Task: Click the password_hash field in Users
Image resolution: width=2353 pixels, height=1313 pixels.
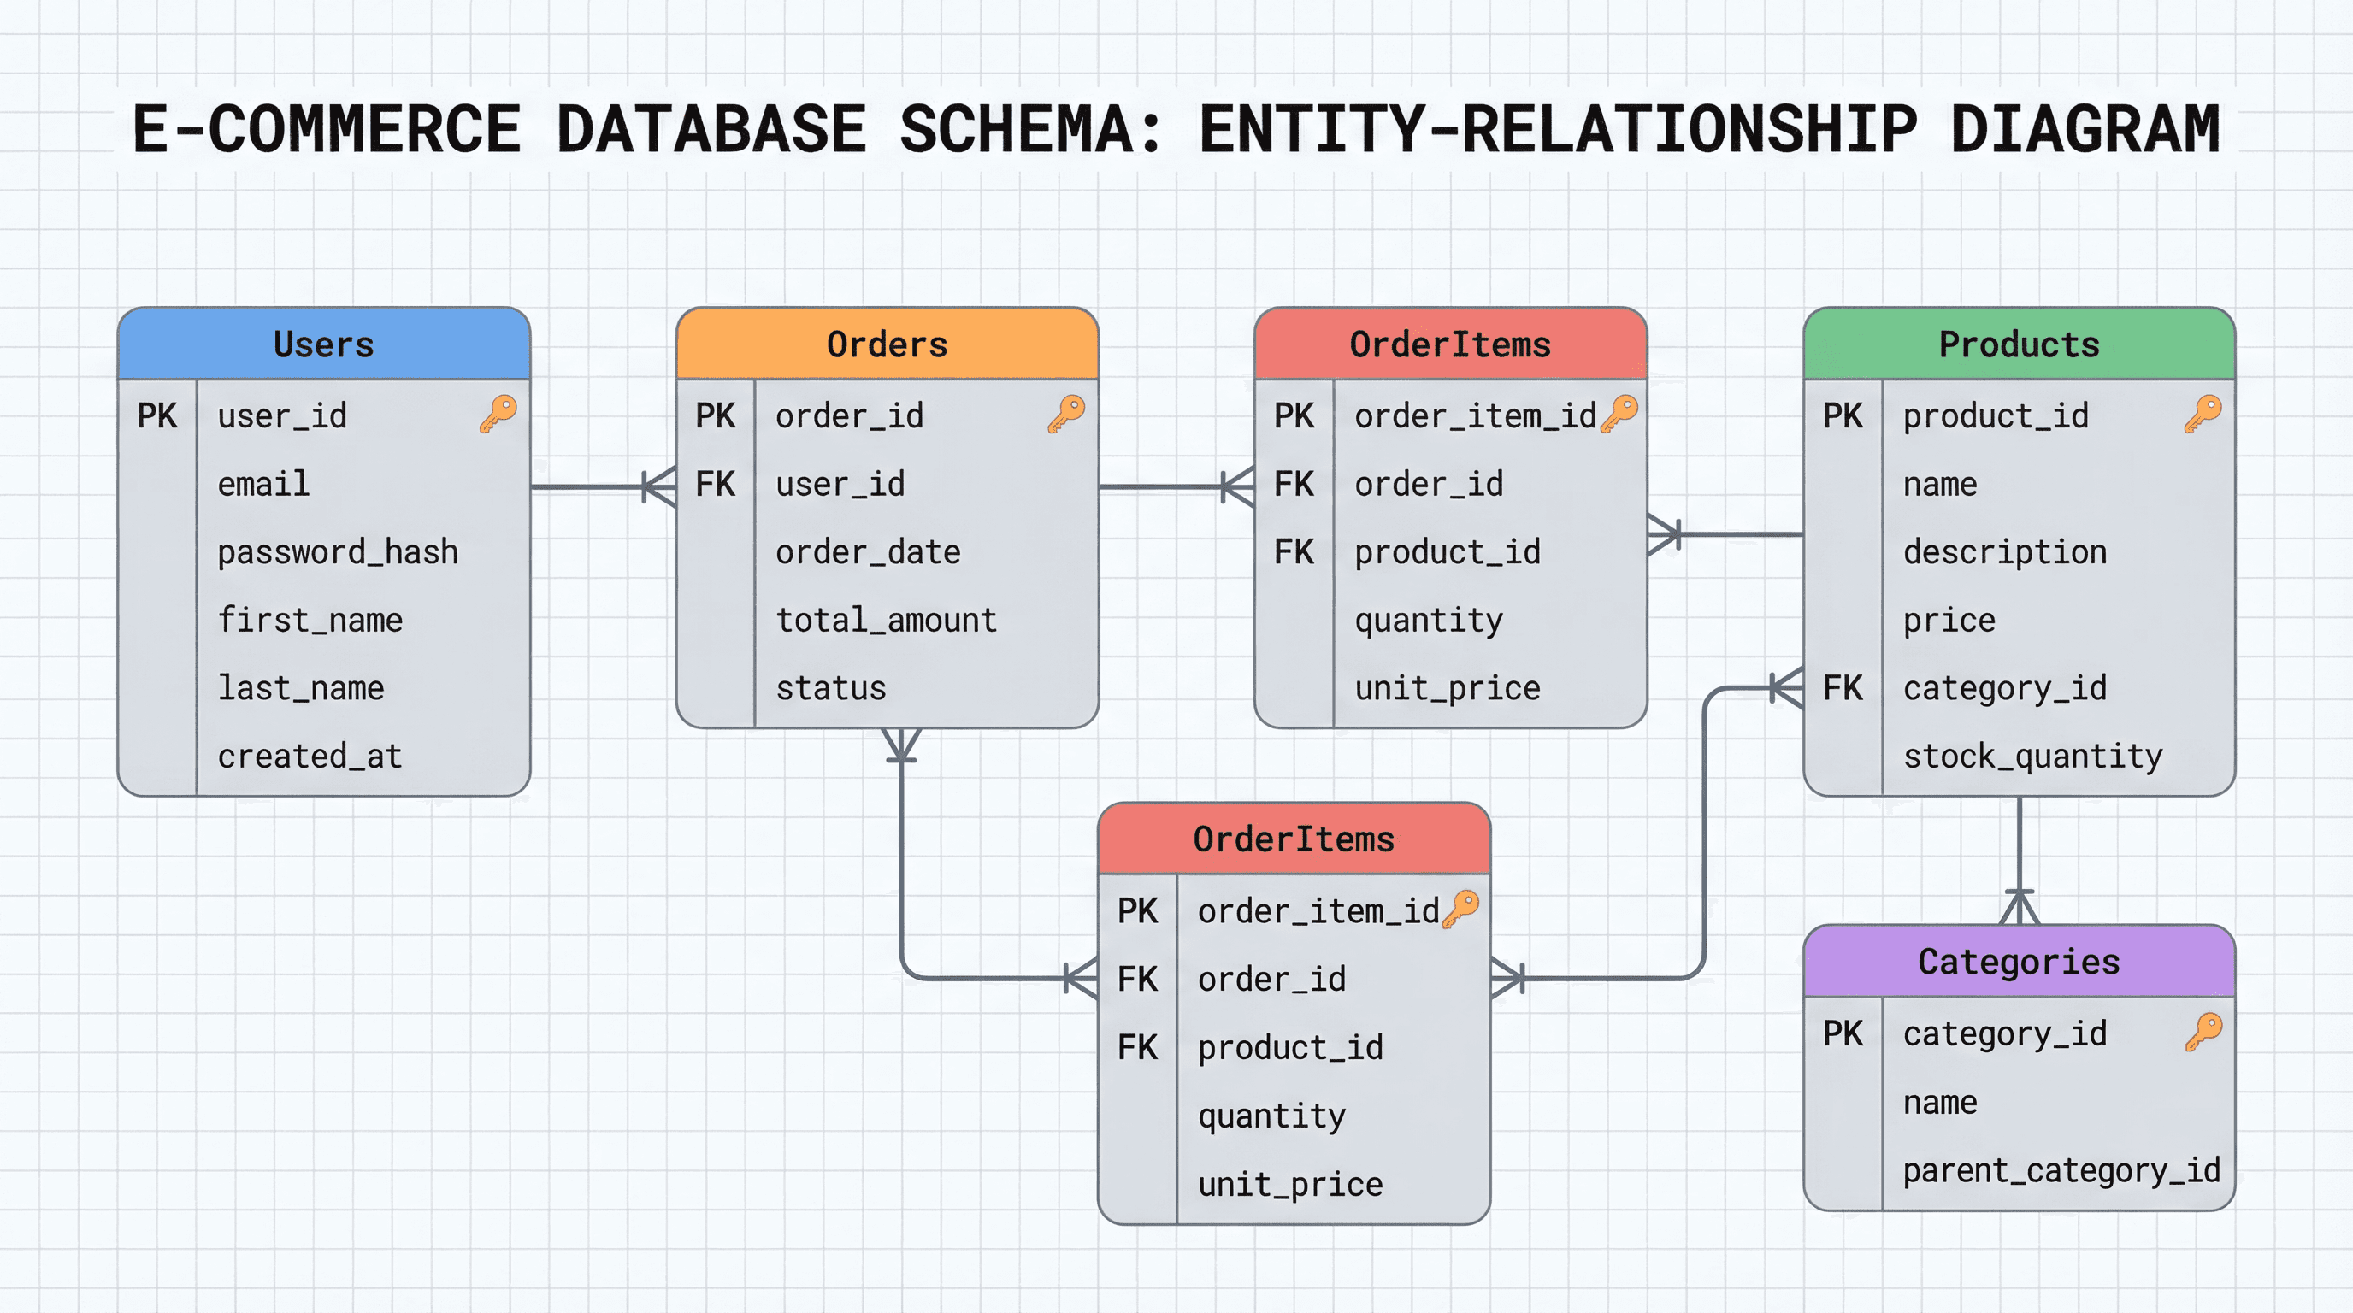Action: point(337,551)
